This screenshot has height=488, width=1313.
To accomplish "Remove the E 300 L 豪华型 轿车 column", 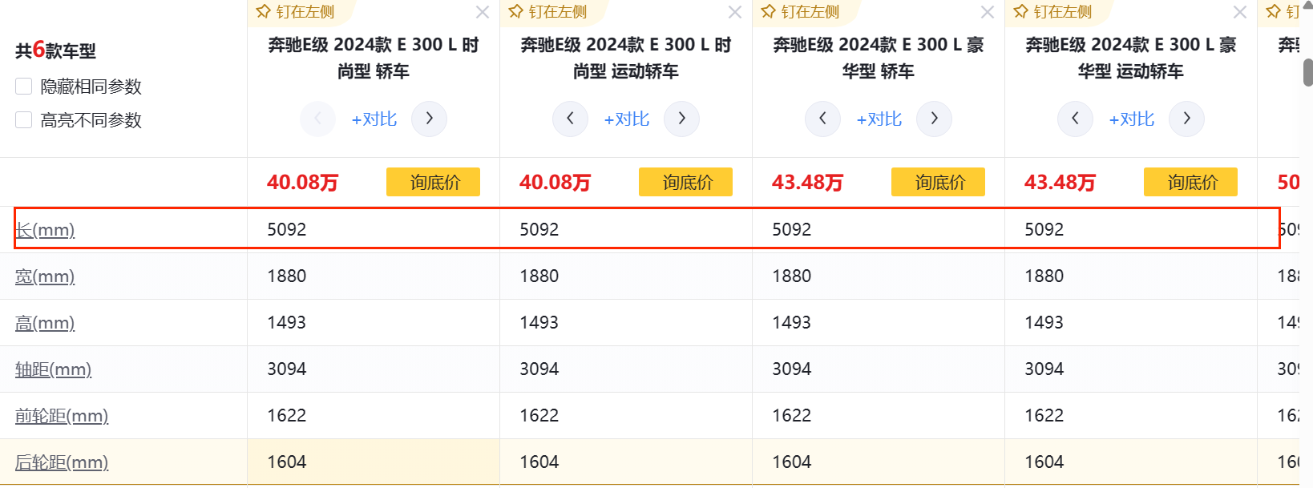I will [x=988, y=12].
